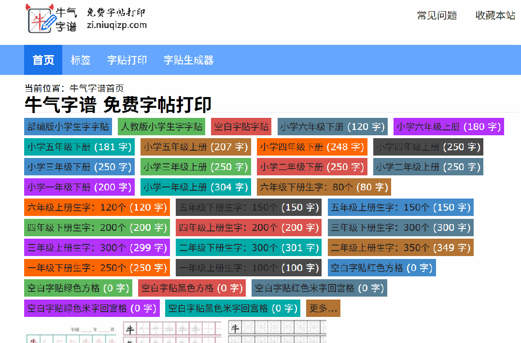The width and height of the screenshot is (521, 343).
Task: Open 部编版小学生字字帖 category
Action: (69, 127)
